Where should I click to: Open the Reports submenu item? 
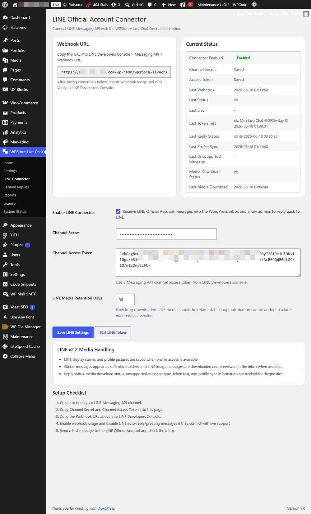pos(10,195)
